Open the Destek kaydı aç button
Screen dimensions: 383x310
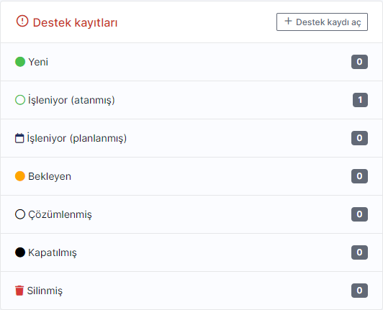pos(322,22)
